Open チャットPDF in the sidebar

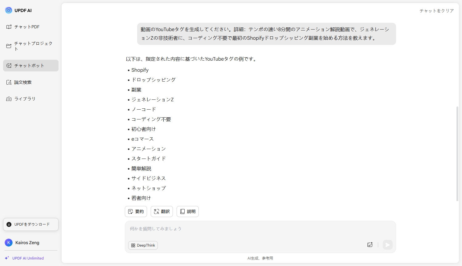tap(31, 27)
